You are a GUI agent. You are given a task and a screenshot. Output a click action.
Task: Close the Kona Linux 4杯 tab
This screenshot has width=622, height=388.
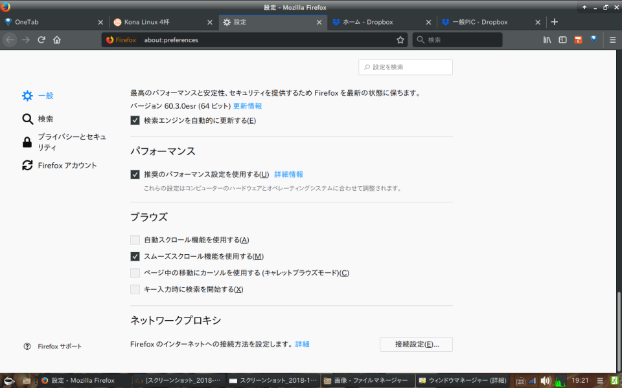(x=210, y=23)
